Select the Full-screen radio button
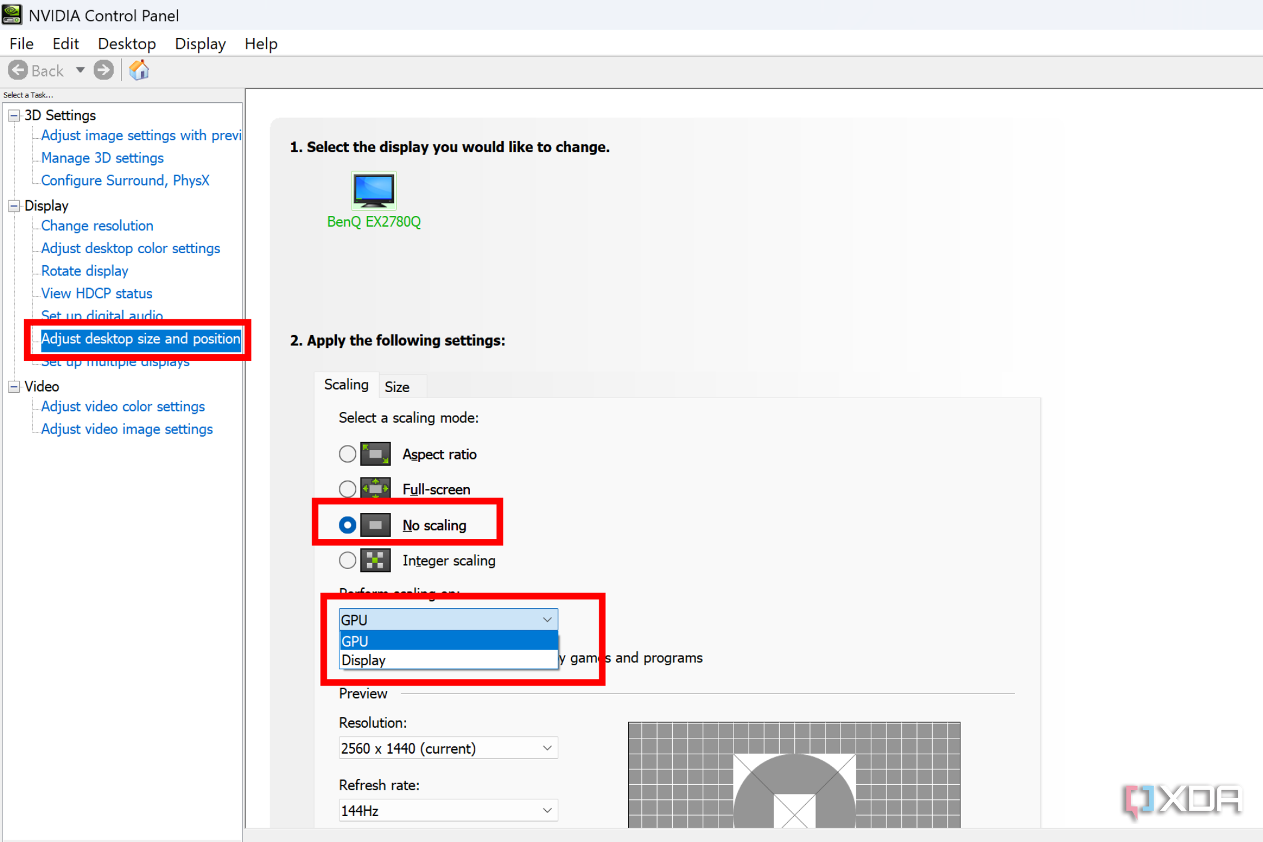Screen dimensions: 1263x842 (347, 489)
